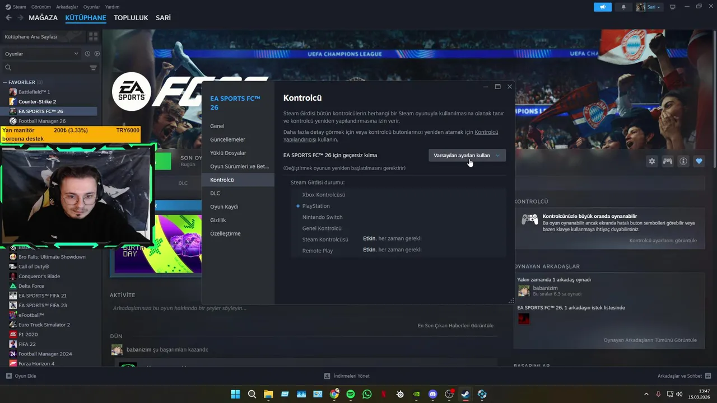Go back with the left arrow
Image resolution: width=717 pixels, height=403 pixels.
(x=8, y=18)
